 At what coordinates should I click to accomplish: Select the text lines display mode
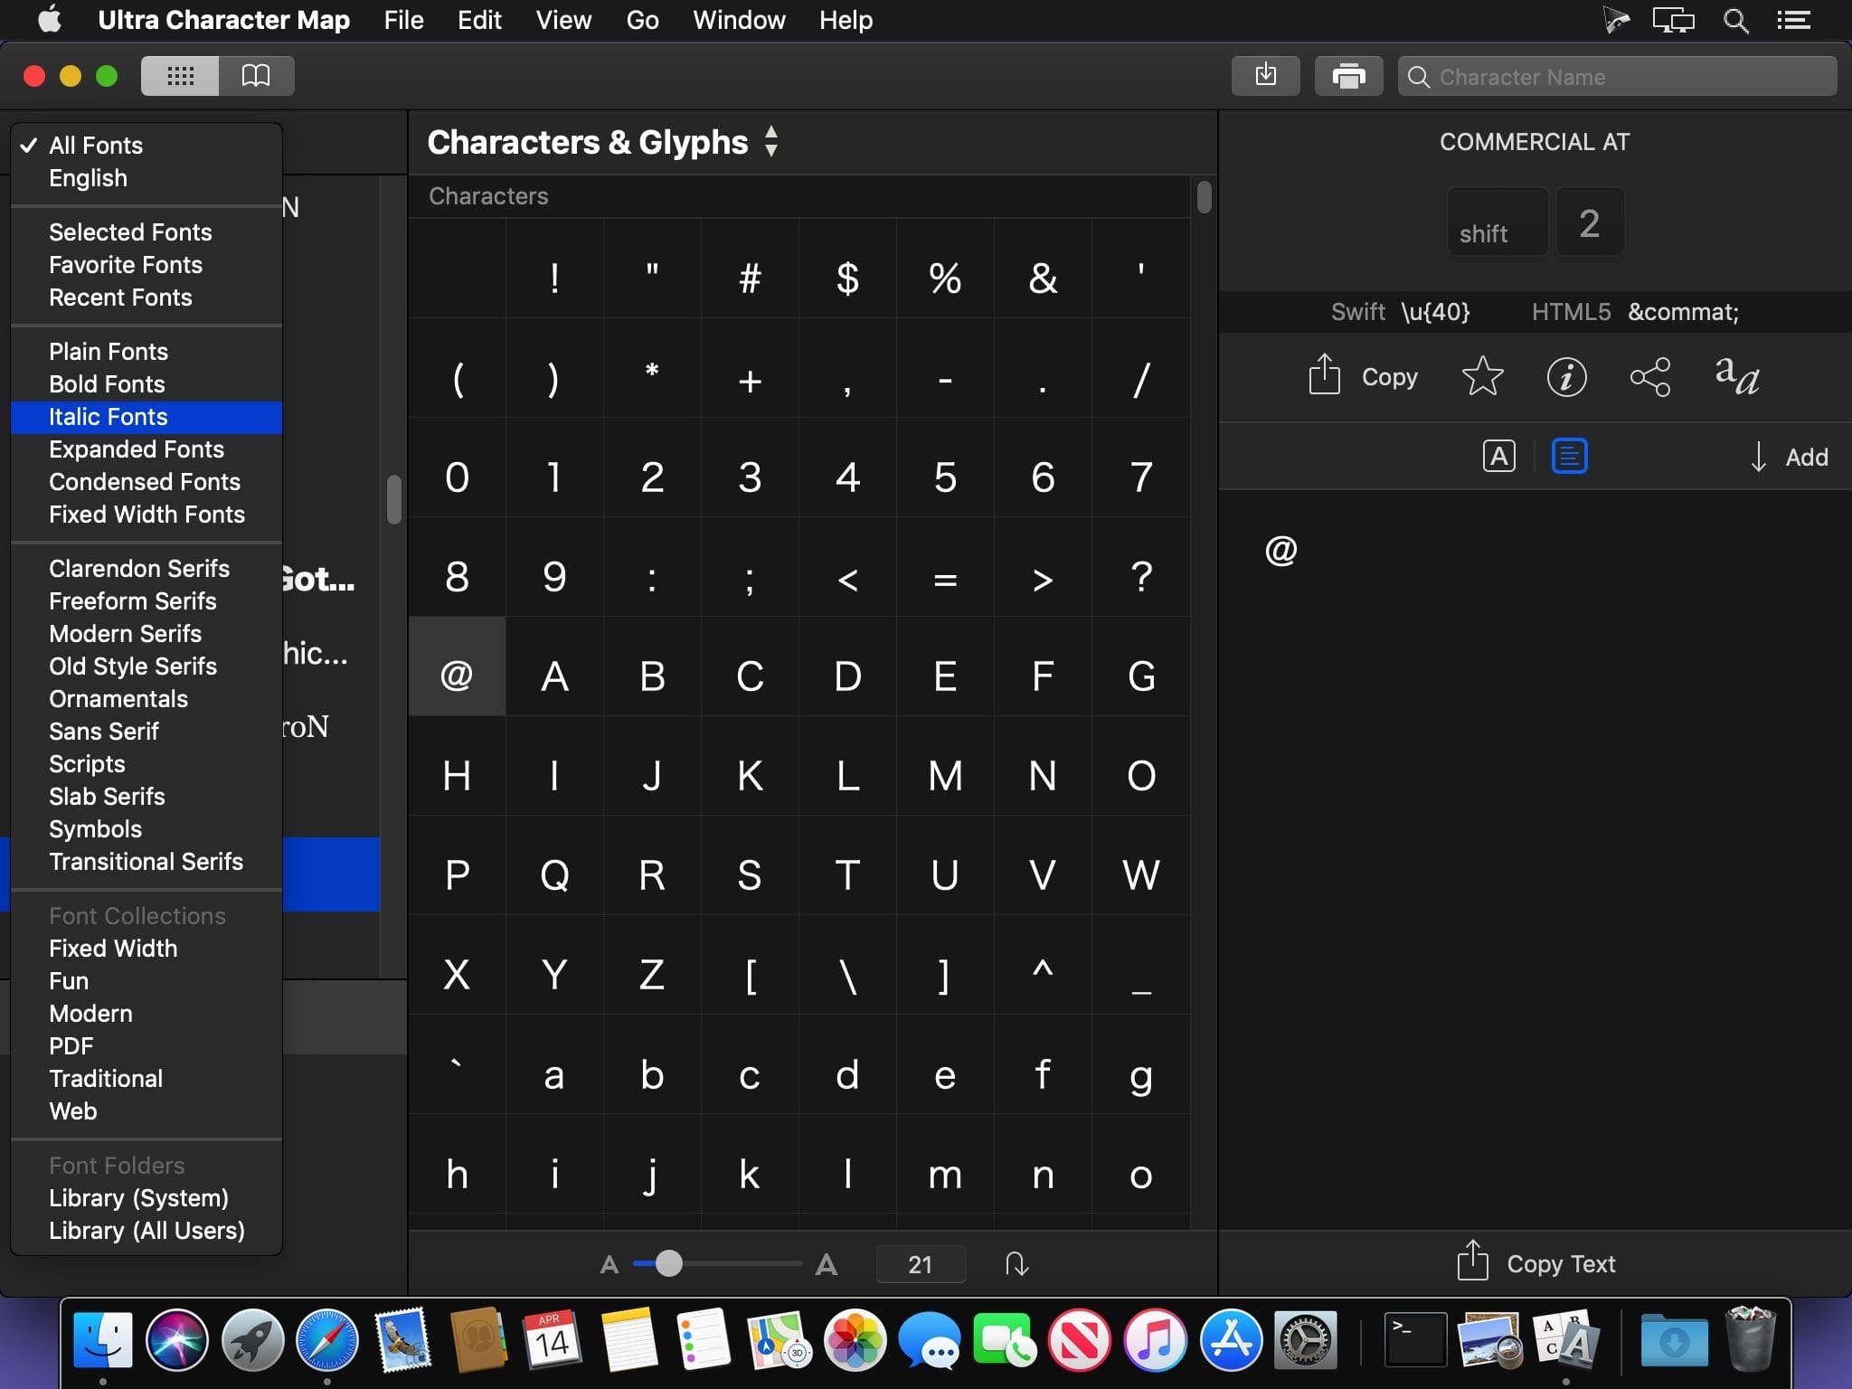[x=1570, y=457]
